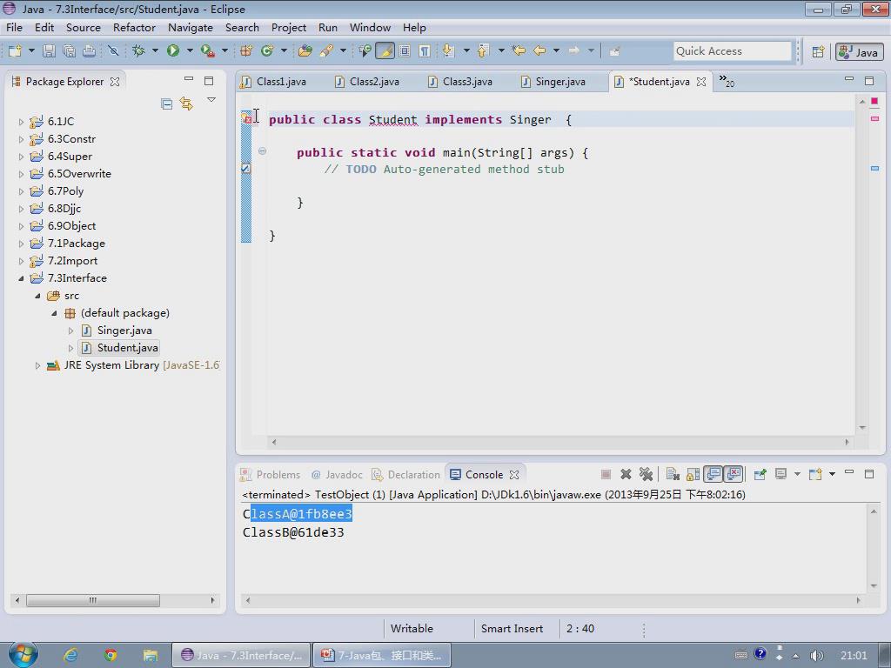Create a New Java Class with the green C icon
This screenshot has width=891, height=668.
click(x=267, y=51)
